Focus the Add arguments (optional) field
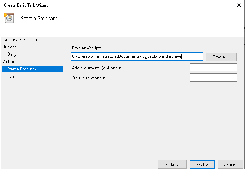Screen dimensions: 245x169 [213, 67]
